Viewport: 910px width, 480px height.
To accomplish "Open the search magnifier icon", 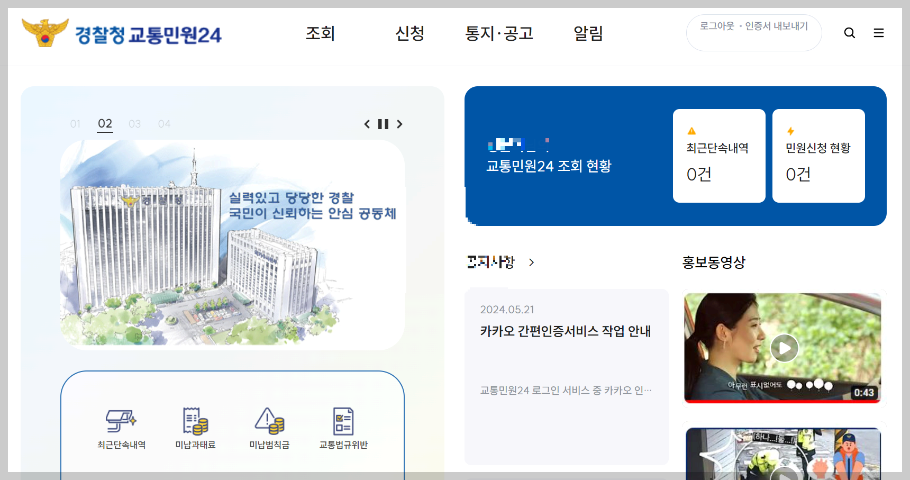I will click(x=849, y=33).
